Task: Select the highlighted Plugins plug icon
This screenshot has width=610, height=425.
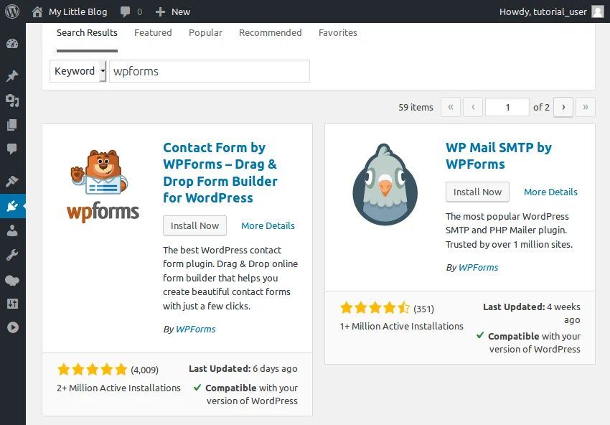Action: point(12,206)
